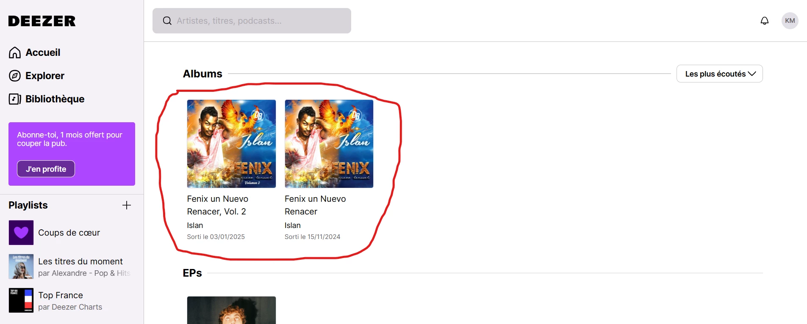Click the EPs section heading
This screenshot has width=807, height=324.
pos(192,273)
